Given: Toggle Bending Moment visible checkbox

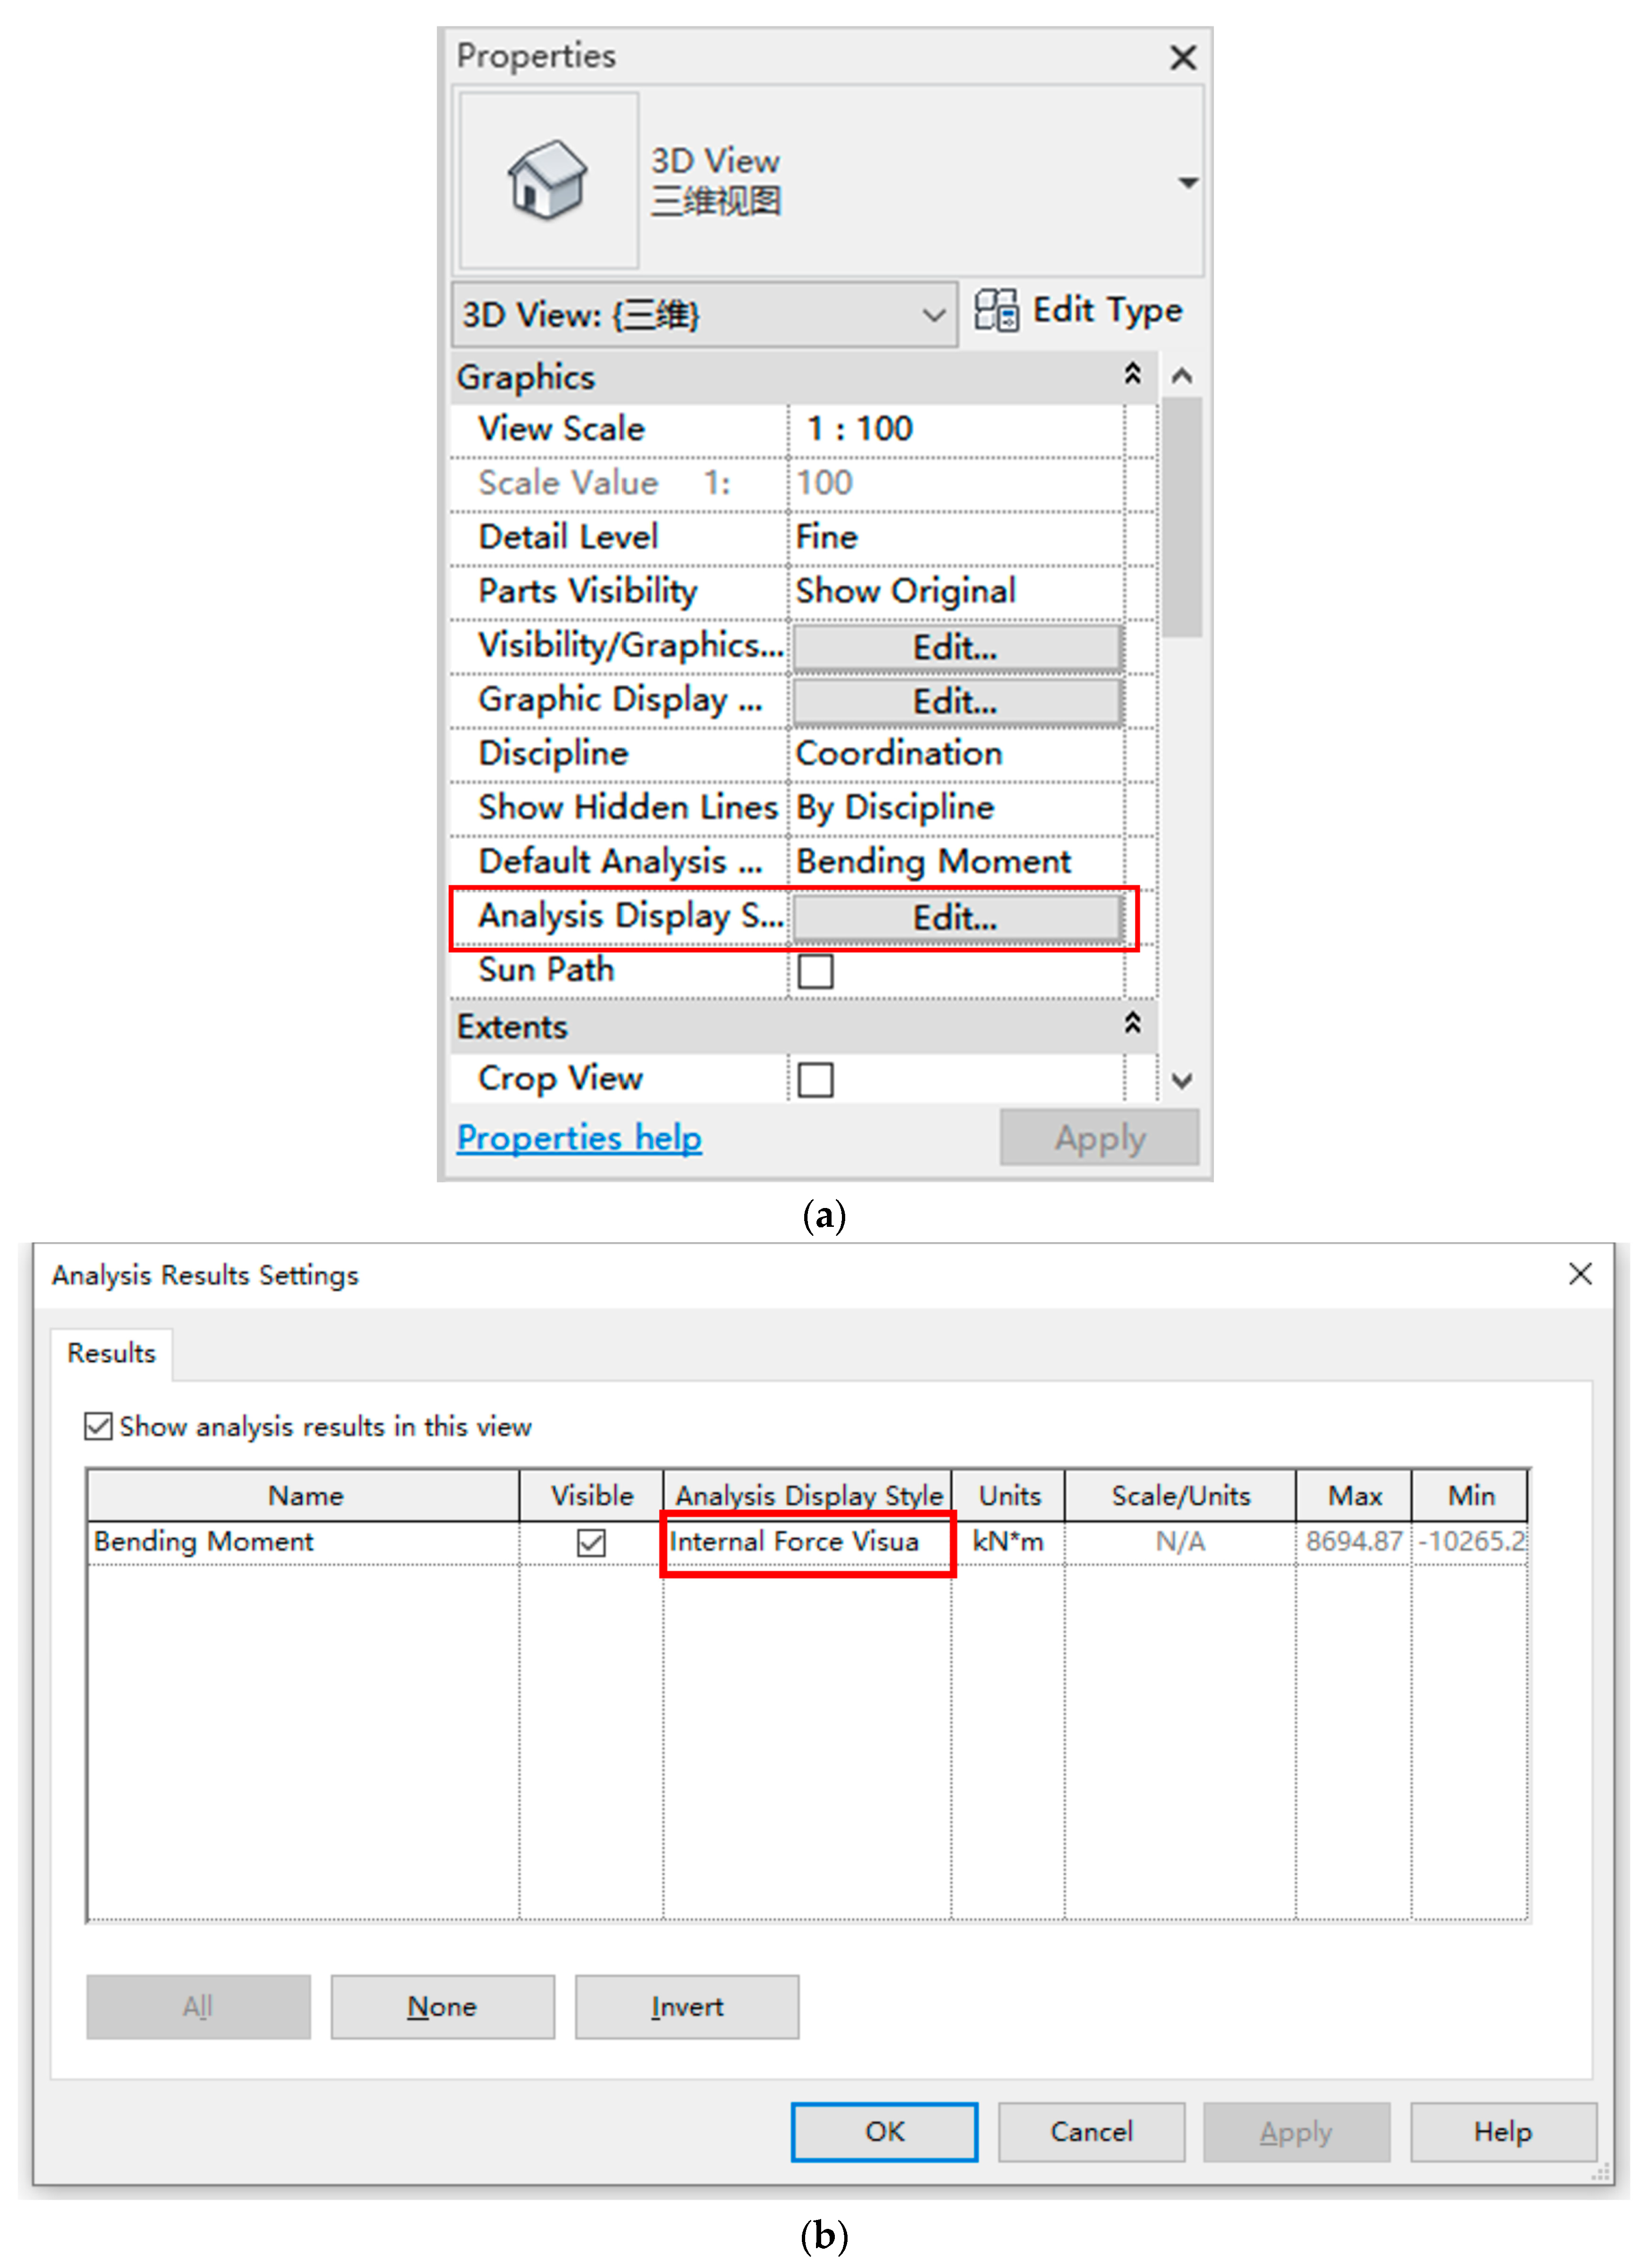Looking at the screenshot, I should point(591,1542).
